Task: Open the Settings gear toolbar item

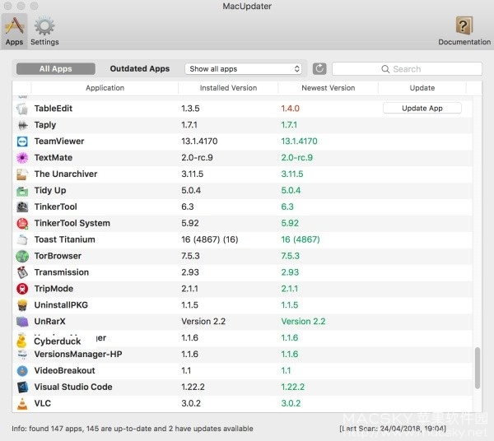Action: point(44,31)
